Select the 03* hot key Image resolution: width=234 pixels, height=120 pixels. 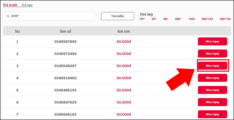(x=154, y=19)
